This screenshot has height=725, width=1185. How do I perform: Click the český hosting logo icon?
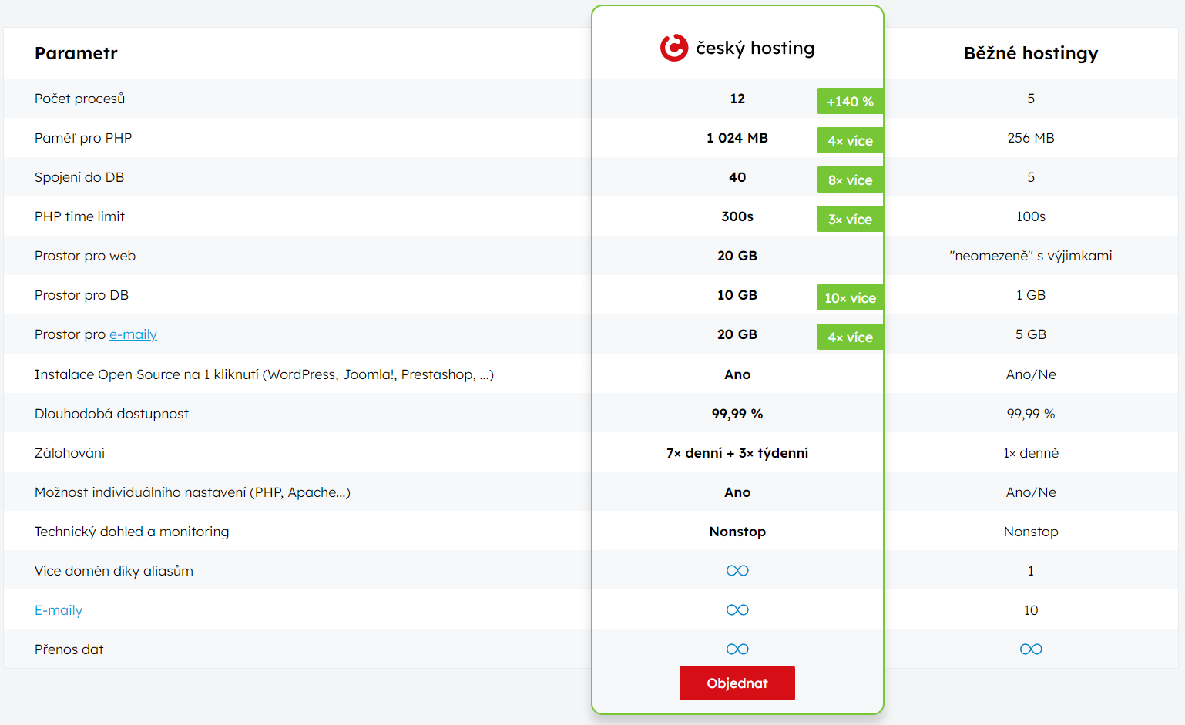click(674, 48)
